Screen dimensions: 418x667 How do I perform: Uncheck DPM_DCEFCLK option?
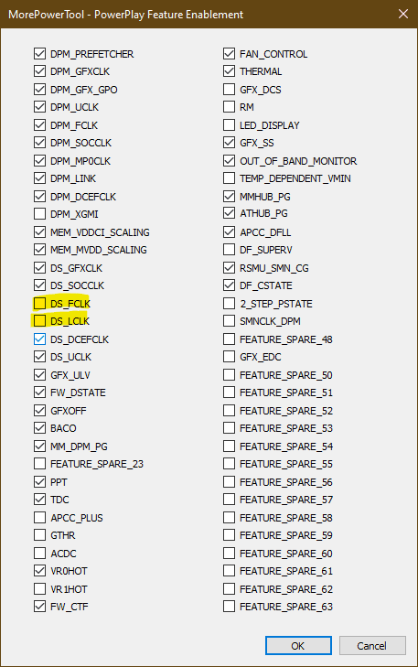click(39, 197)
